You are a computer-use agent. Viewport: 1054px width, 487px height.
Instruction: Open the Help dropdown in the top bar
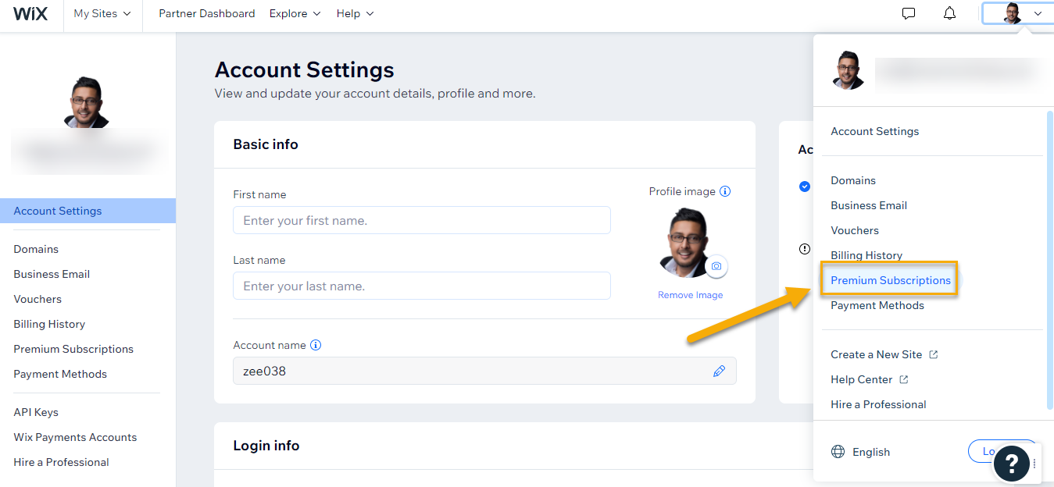click(x=355, y=13)
